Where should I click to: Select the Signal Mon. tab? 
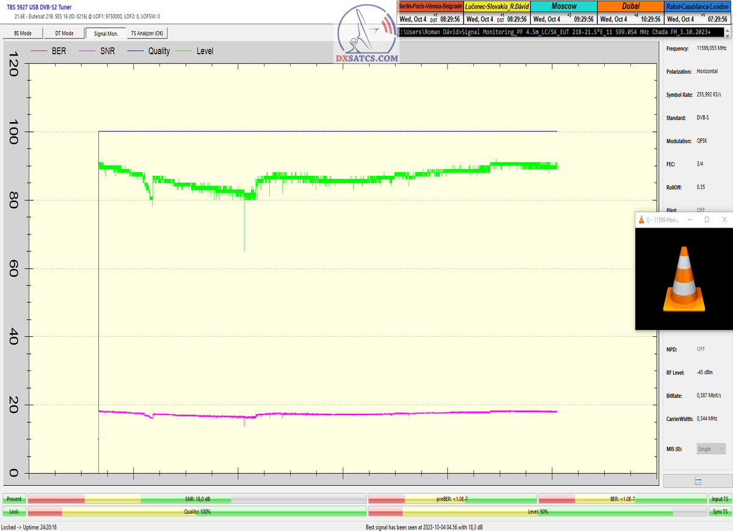(105, 34)
